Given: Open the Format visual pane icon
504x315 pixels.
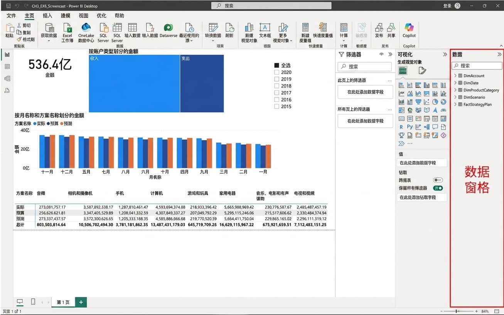Looking at the screenshot, I should click(x=422, y=71).
